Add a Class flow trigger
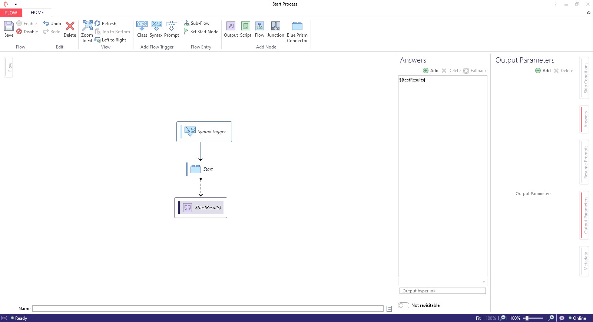Image resolution: width=593 pixels, height=322 pixels. click(142, 29)
